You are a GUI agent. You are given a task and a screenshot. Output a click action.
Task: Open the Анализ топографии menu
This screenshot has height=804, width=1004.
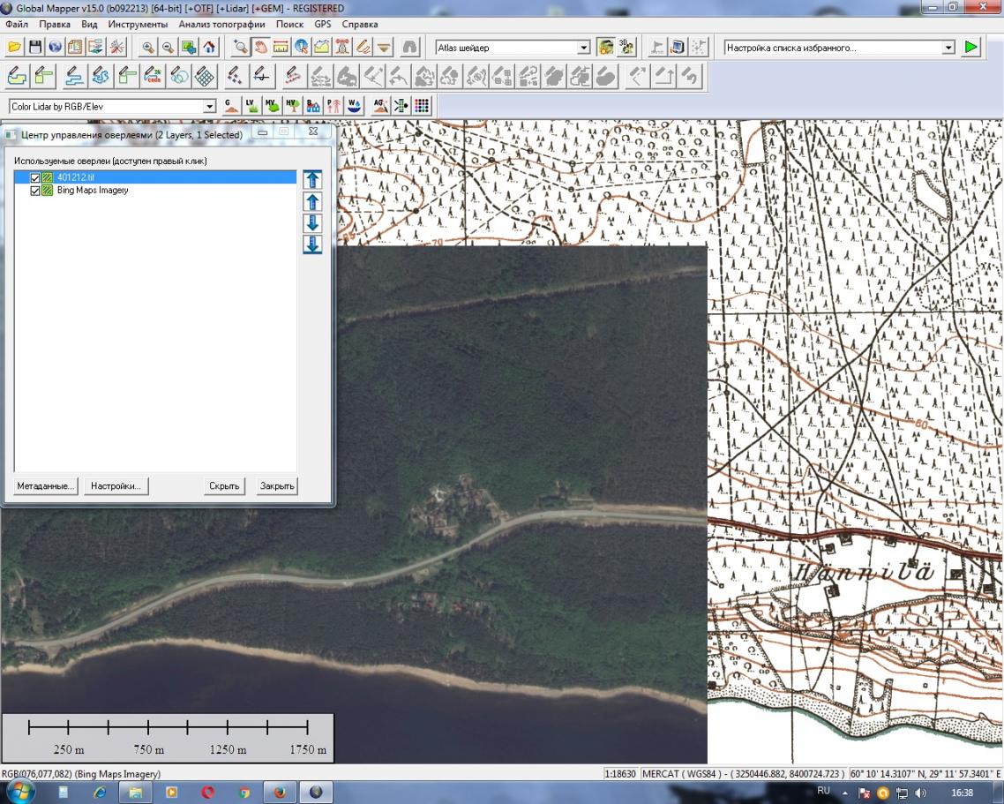click(x=221, y=25)
